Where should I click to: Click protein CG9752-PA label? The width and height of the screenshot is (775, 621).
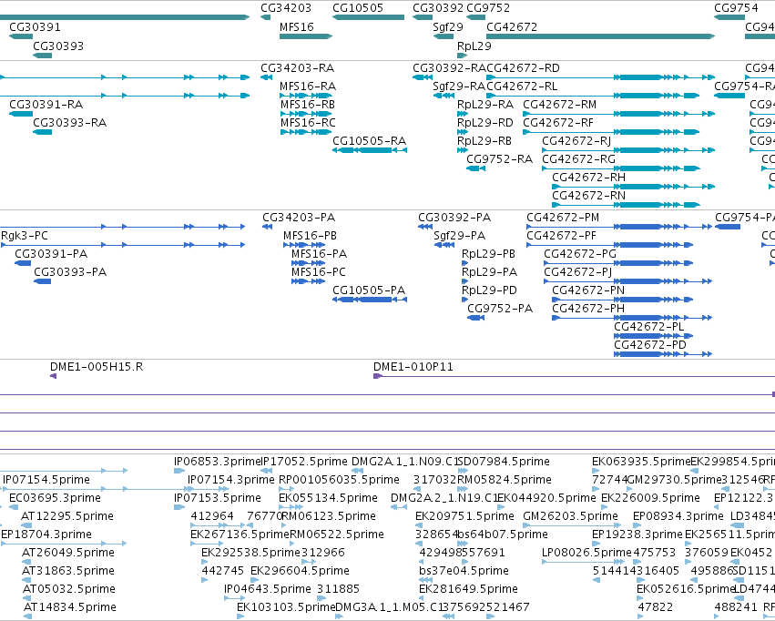(x=500, y=309)
